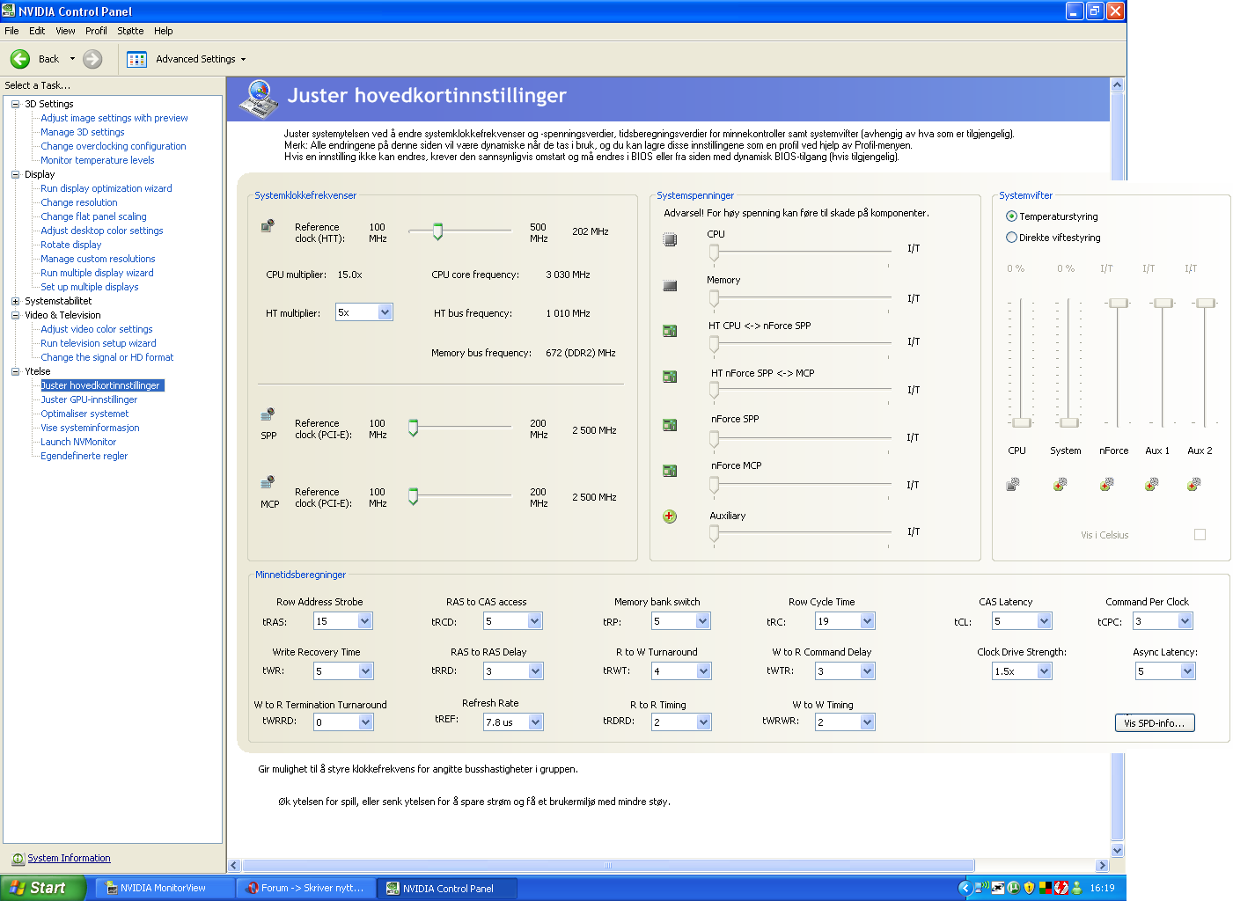Viewport: 1233px width, 901px height.
Task: Click the Windows Start button
Action: (x=42, y=888)
